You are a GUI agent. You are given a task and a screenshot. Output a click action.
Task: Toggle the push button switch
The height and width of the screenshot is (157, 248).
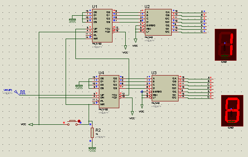[72, 123]
